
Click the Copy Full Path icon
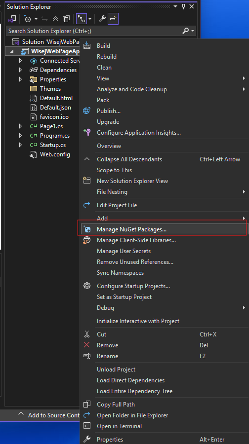click(x=87, y=404)
